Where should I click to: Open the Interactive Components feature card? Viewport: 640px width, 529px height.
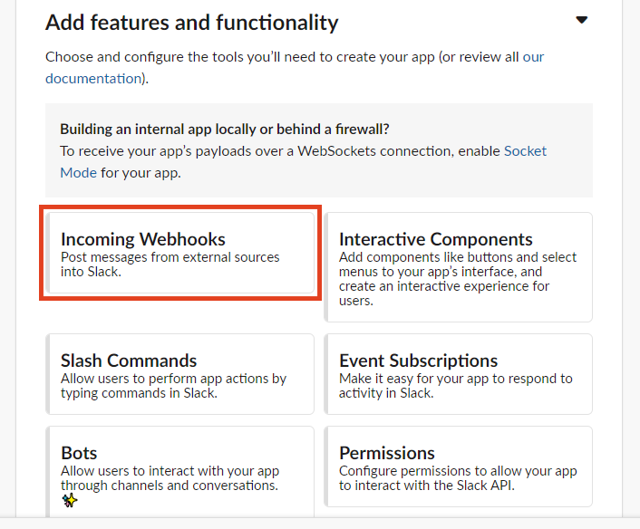pos(458,267)
